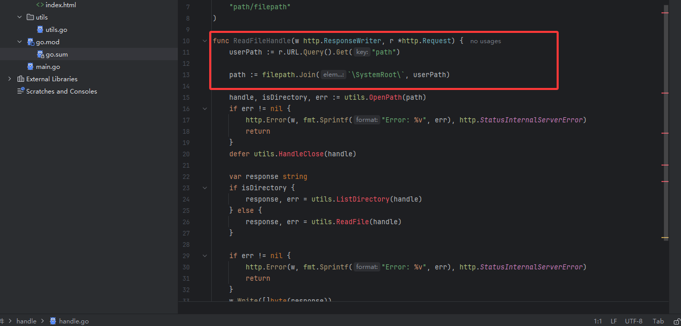Fold the ReadFileHandle function at line 10

[x=205, y=41]
